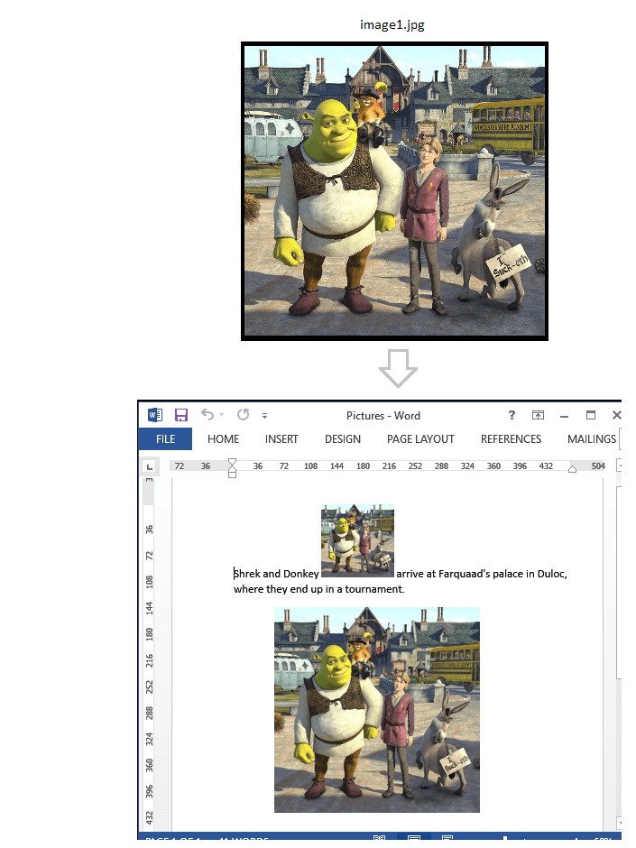The height and width of the screenshot is (848, 636).
Task: Click the tab selector box left of ruler
Action: [x=150, y=466]
